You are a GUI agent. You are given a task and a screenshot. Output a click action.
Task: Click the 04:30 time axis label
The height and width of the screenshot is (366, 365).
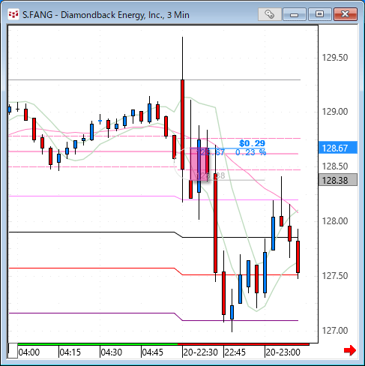tap(112, 352)
